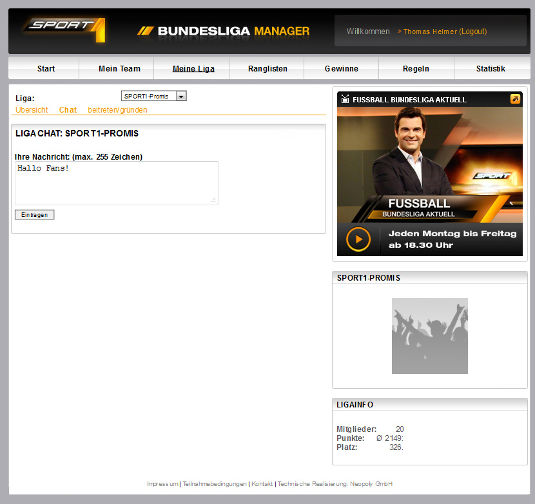Open the Liga dropdown showing SPORT1-Promis
This screenshot has width=535, height=504.
(x=154, y=96)
